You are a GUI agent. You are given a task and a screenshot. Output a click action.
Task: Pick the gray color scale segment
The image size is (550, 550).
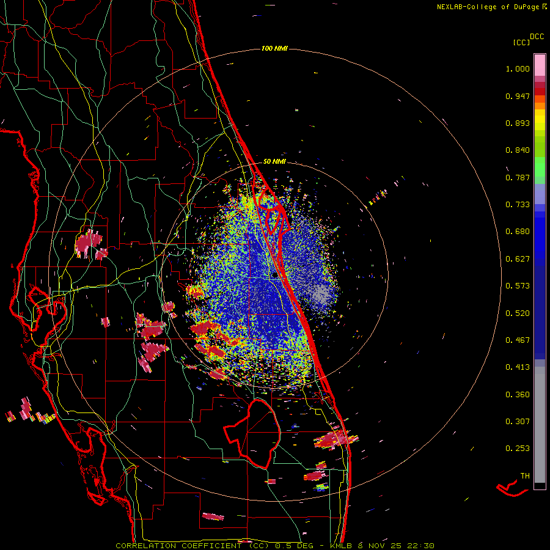(540, 425)
